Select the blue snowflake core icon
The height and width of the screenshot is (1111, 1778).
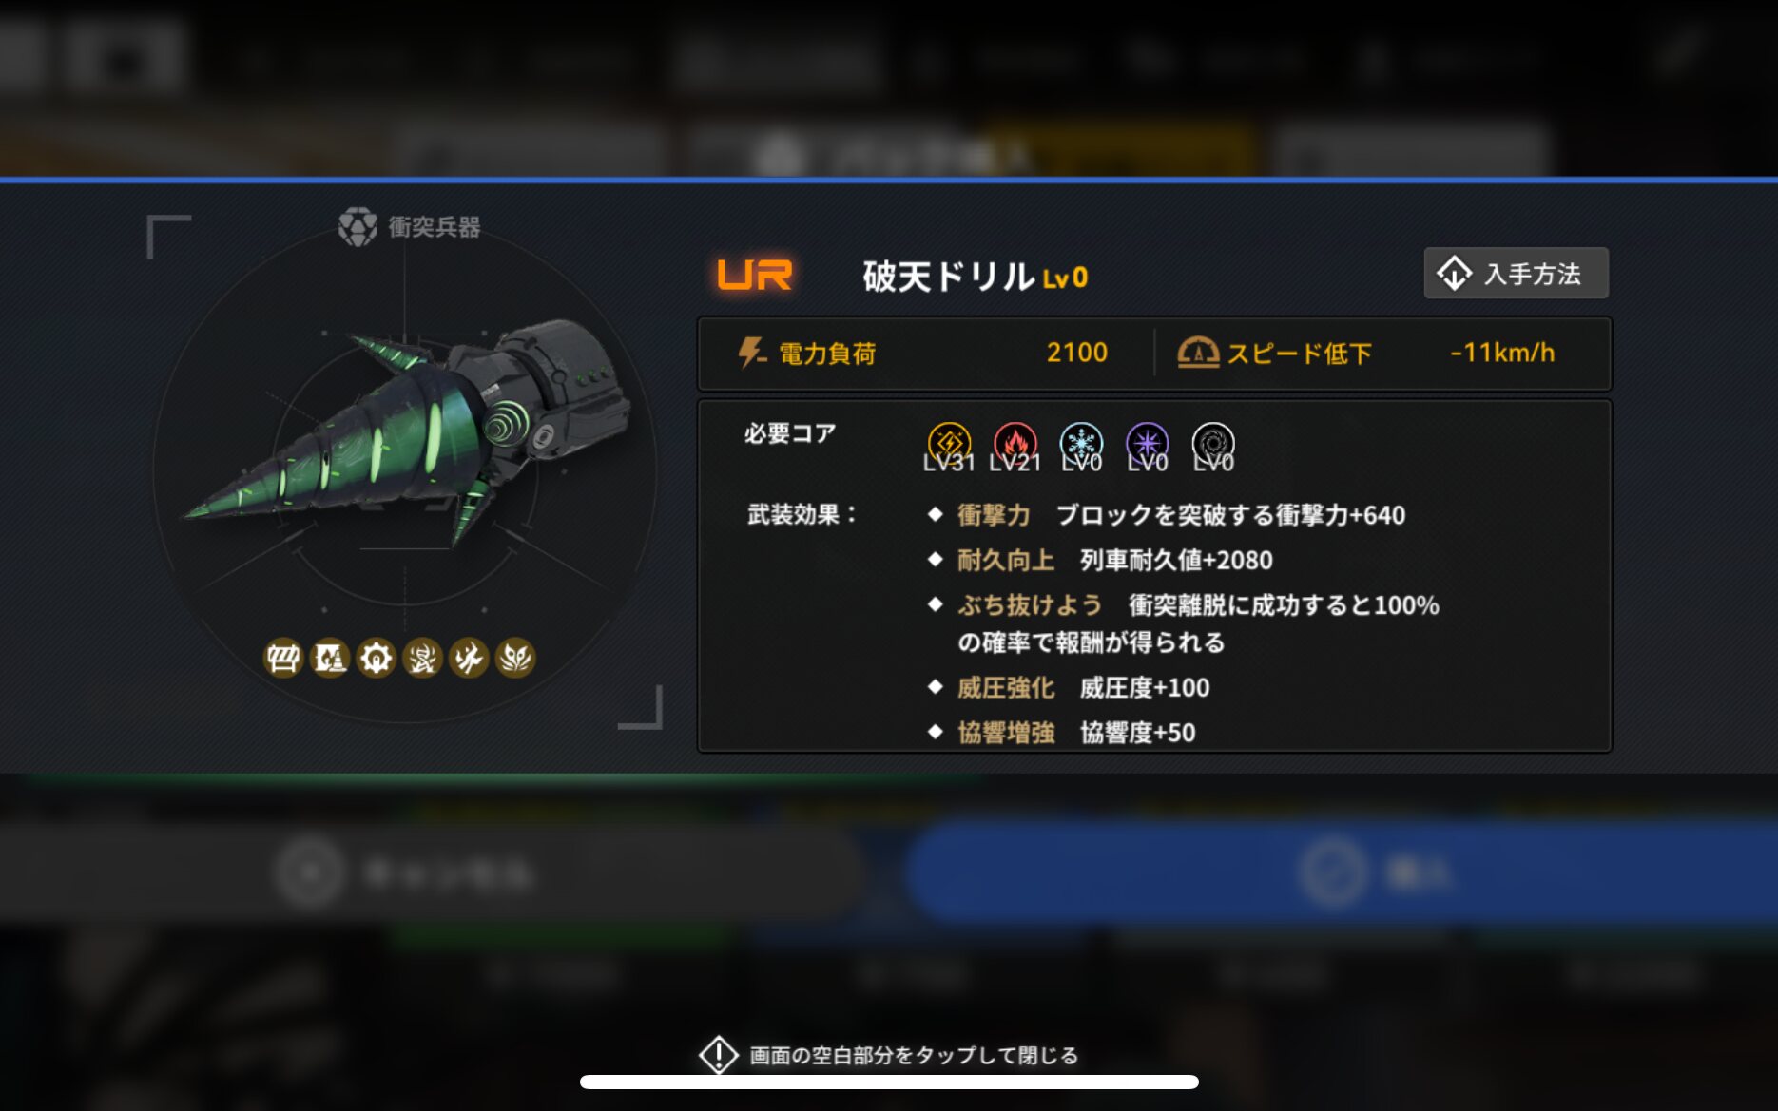pos(1081,443)
